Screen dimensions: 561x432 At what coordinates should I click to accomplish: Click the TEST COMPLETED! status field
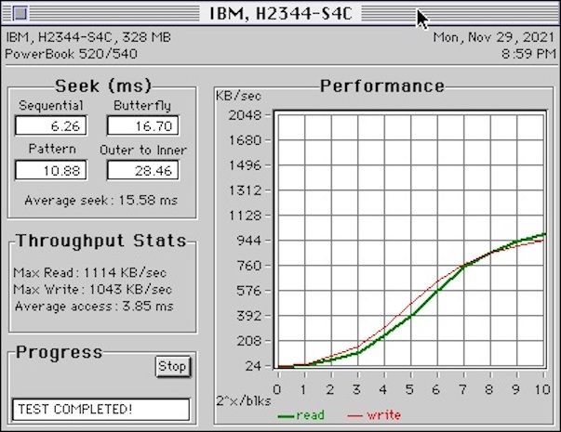(x=100, y=410)
